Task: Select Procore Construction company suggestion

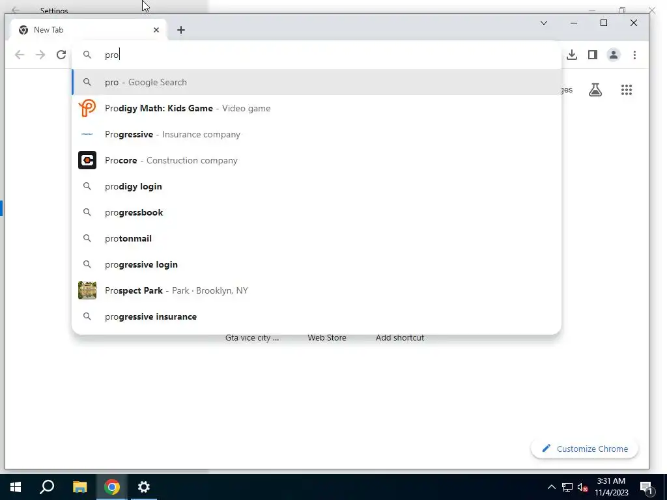Action: tap(317, 160)
